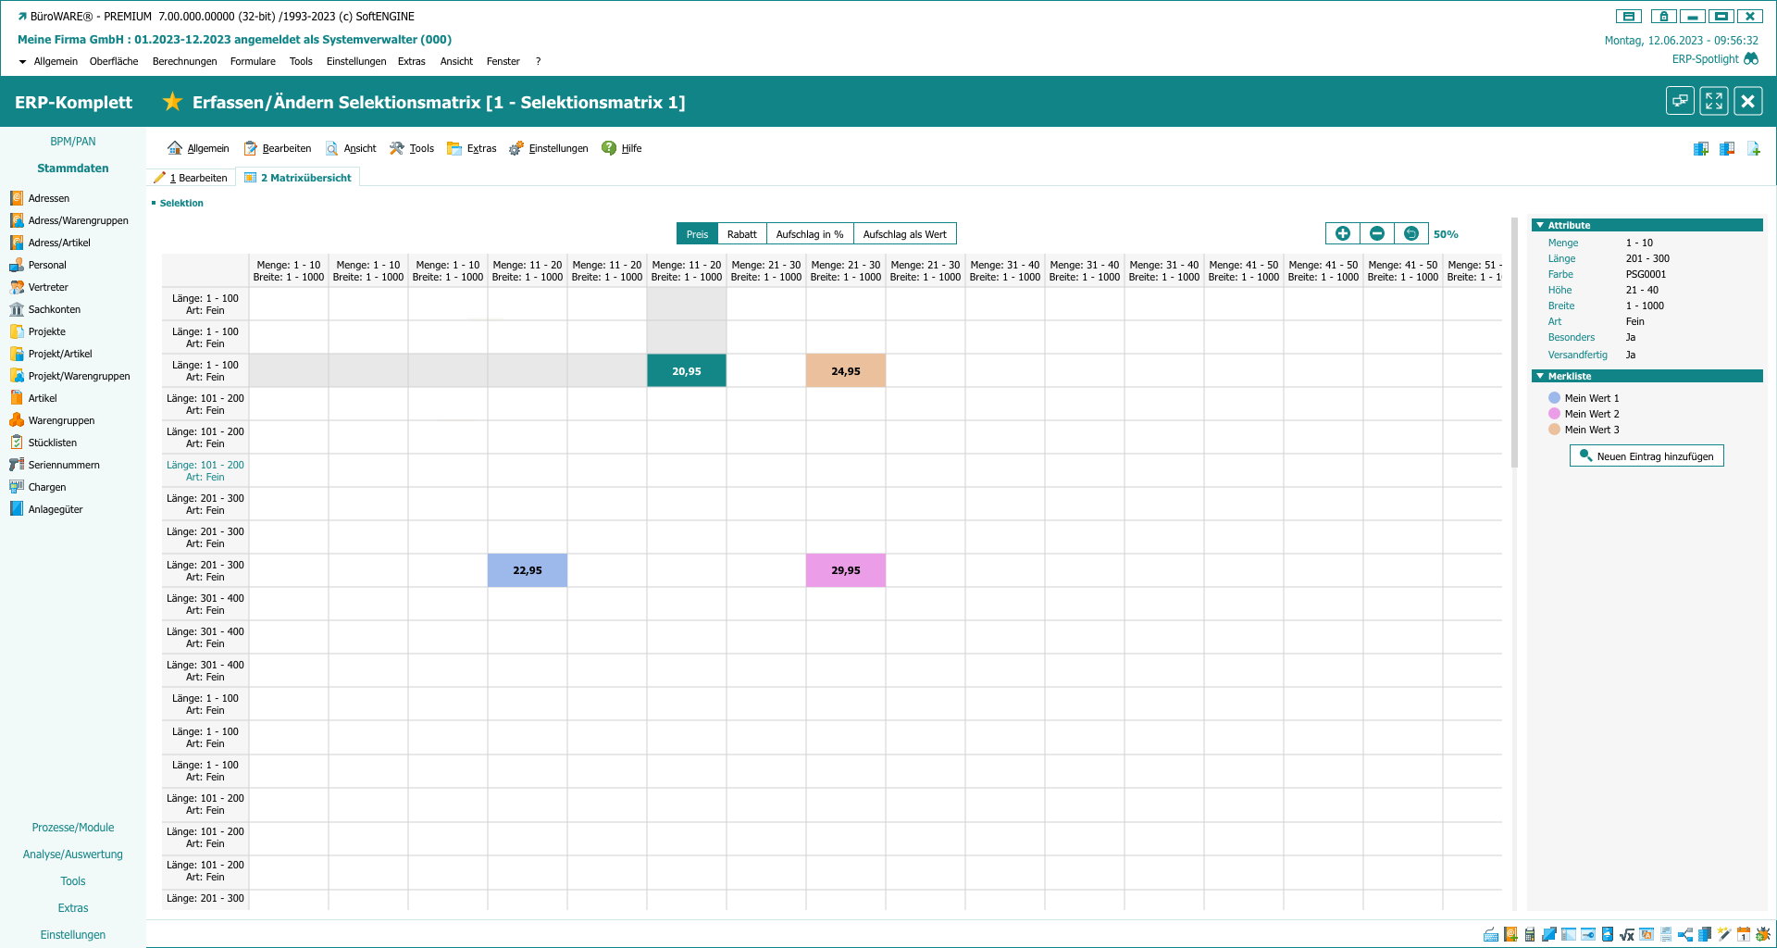Open the dropdown arrow before Allgemein menu
Image resolution: width=1777 pixels, height=948 pixels.
(x=22, y=62)
